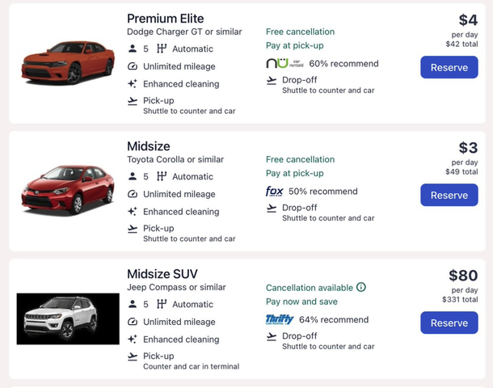
Task: Open the red Toyota Corolla image
Action: (x=68, y=190)
